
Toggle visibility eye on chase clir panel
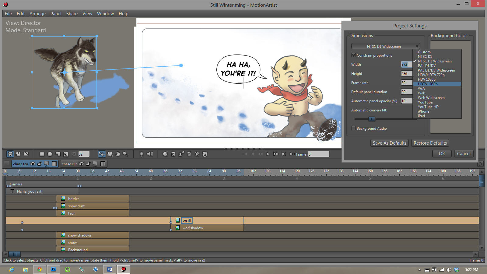[x=81, y=164]
